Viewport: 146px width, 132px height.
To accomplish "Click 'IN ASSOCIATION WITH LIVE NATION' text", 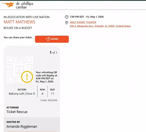I will coord(27,17).
